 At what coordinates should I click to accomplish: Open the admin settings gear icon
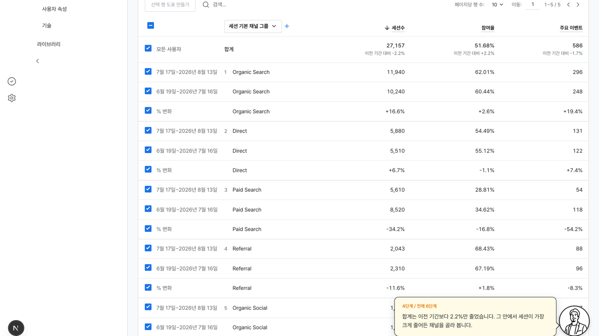pyautogui.click(x=12, y=98)
